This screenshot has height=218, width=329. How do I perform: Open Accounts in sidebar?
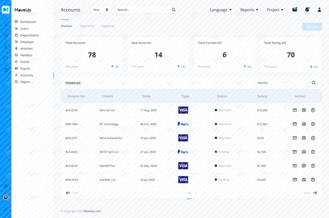[24, 75]
